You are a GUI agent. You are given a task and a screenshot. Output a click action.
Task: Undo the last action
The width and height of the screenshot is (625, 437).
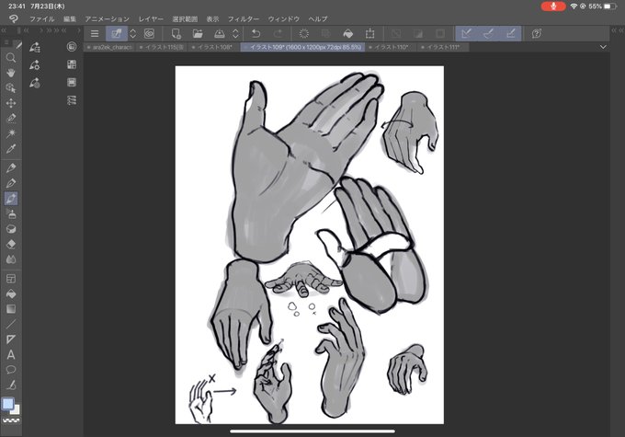(x=256, y=34)
